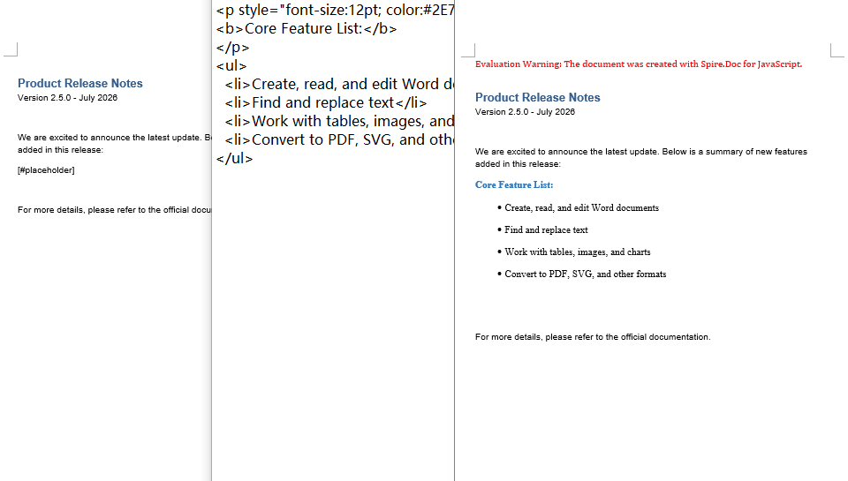The height and width of the screenshot is (481, 848).
Task: Click 'Version 2.5.0 - July 2026' in left document
Action: [68, 98]
